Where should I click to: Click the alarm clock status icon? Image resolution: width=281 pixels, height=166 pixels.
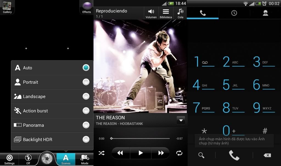click(264, 3)
